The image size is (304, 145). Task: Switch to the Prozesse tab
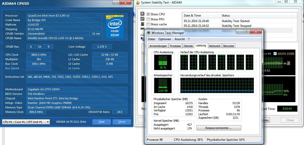coord(175,46)
